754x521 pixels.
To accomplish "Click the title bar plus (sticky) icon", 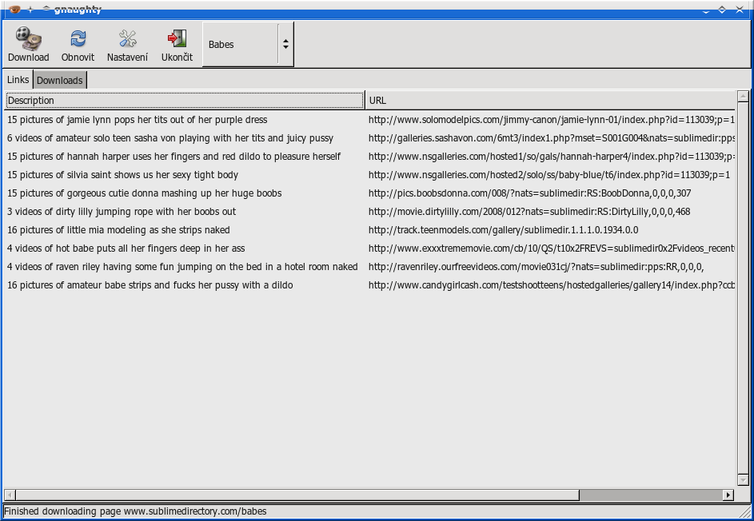I will point(30,9).
